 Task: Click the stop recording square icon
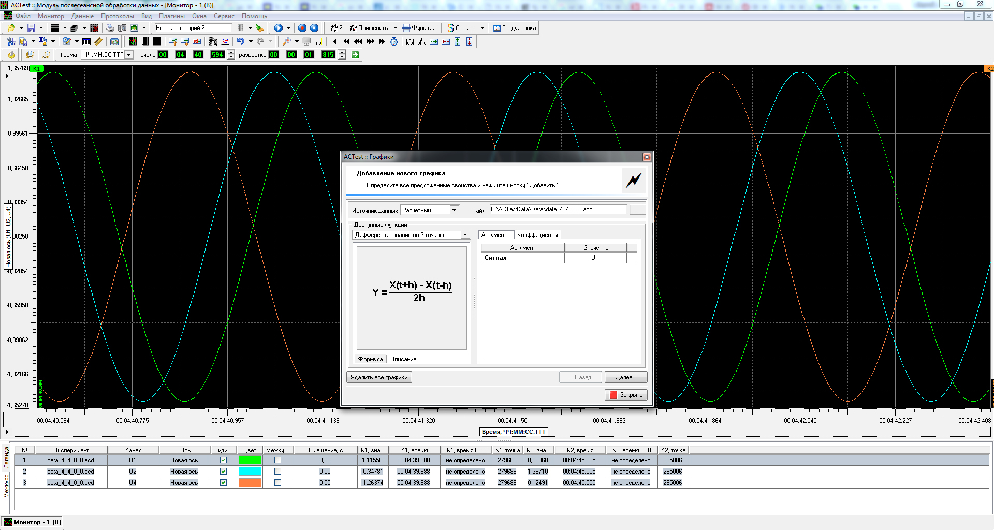[x=314, y=28]
